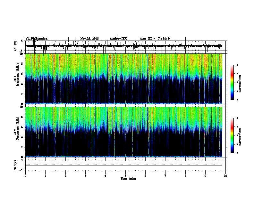254x197 pixels.
Task: Click the "2" kHz tick of ch.1 spectrogram
Action: tap(22, 94)
